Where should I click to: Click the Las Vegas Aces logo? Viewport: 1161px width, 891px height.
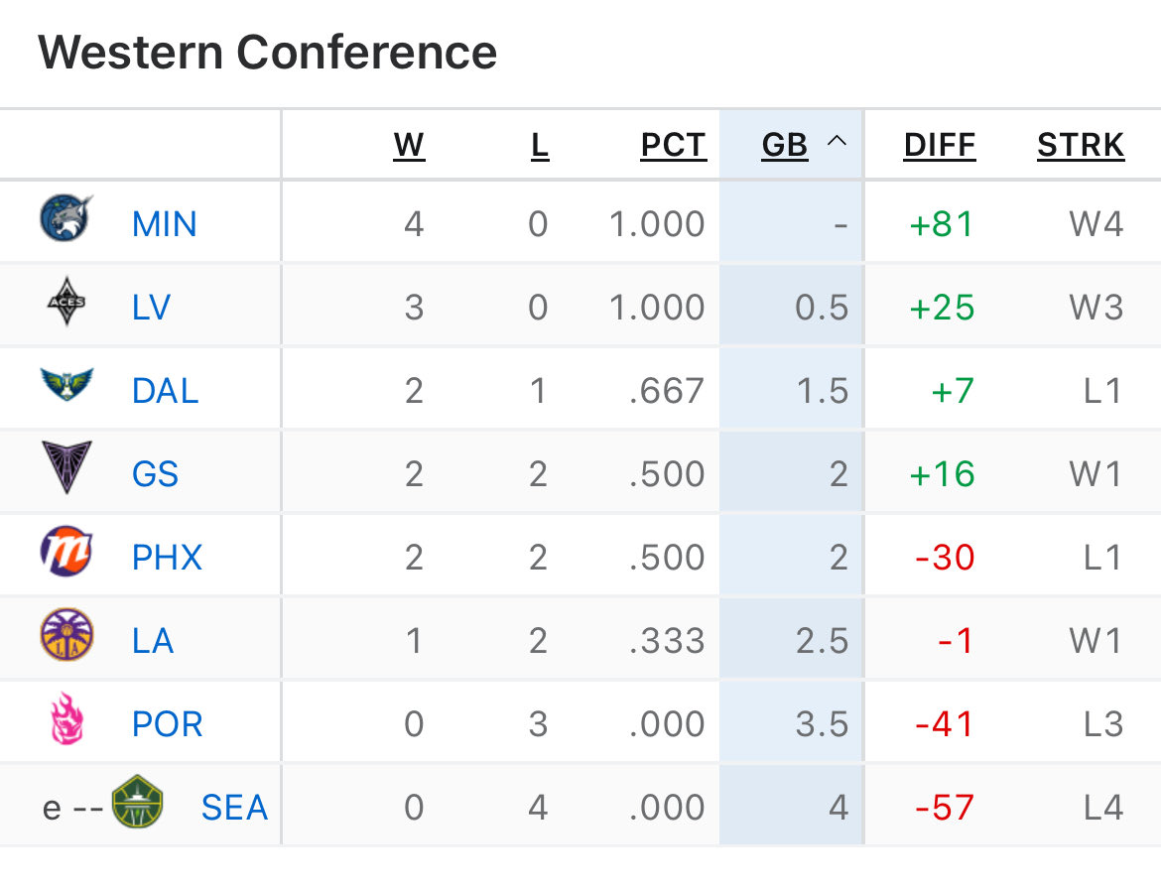(x=66, y=302)
